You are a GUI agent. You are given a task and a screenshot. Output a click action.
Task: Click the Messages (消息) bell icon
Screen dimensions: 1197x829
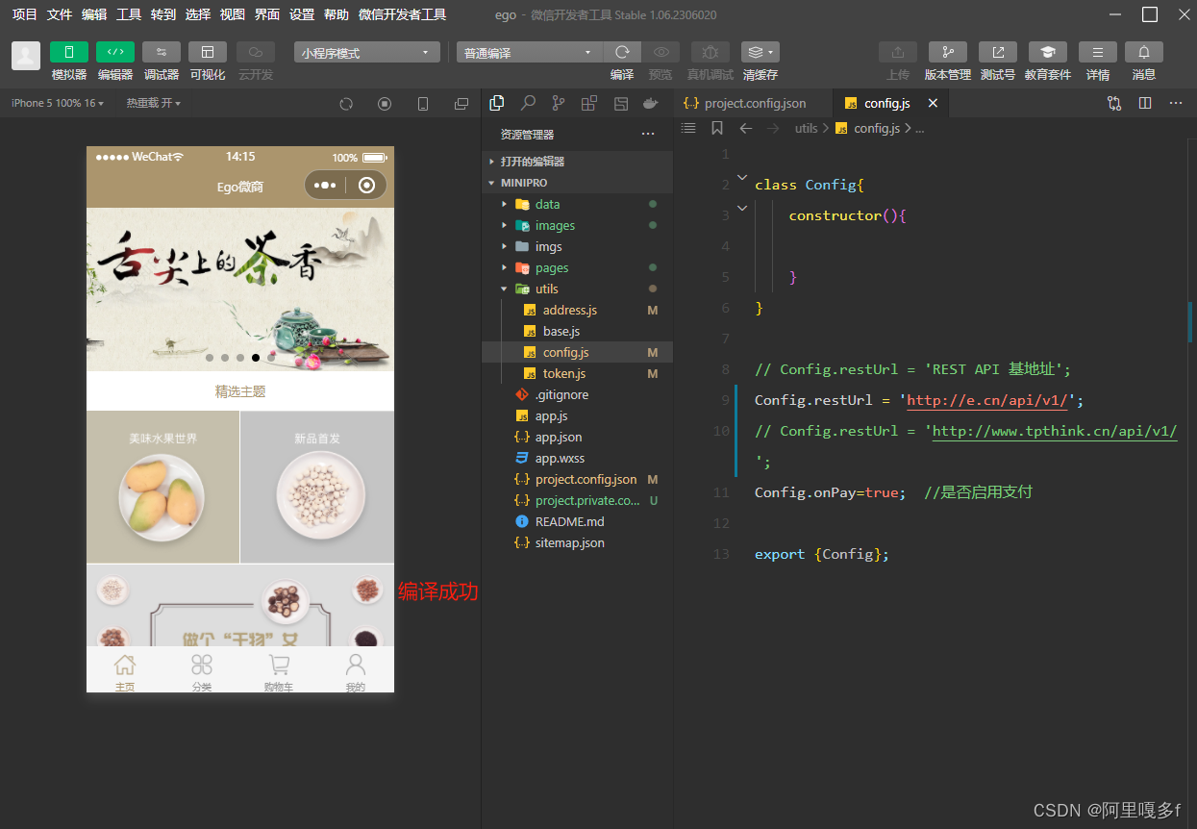click(1143, 52)
